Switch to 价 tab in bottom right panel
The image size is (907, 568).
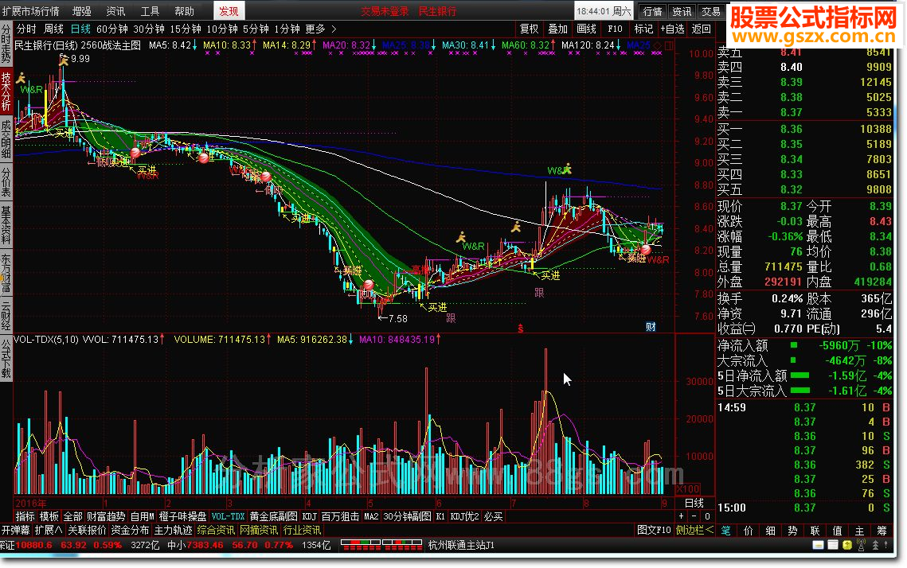(748, 531)
